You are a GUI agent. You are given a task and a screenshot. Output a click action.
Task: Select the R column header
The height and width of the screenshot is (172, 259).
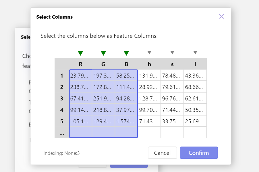(80, 64)
